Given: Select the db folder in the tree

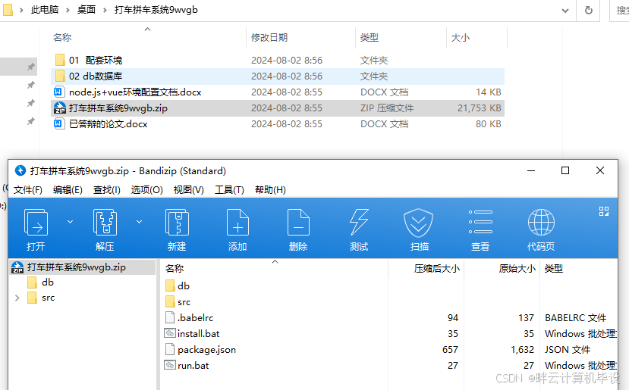Looking at the screenshot, I should [48, 282].
